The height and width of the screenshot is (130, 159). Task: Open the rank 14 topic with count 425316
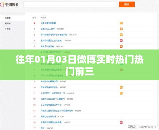click(57, 111)
